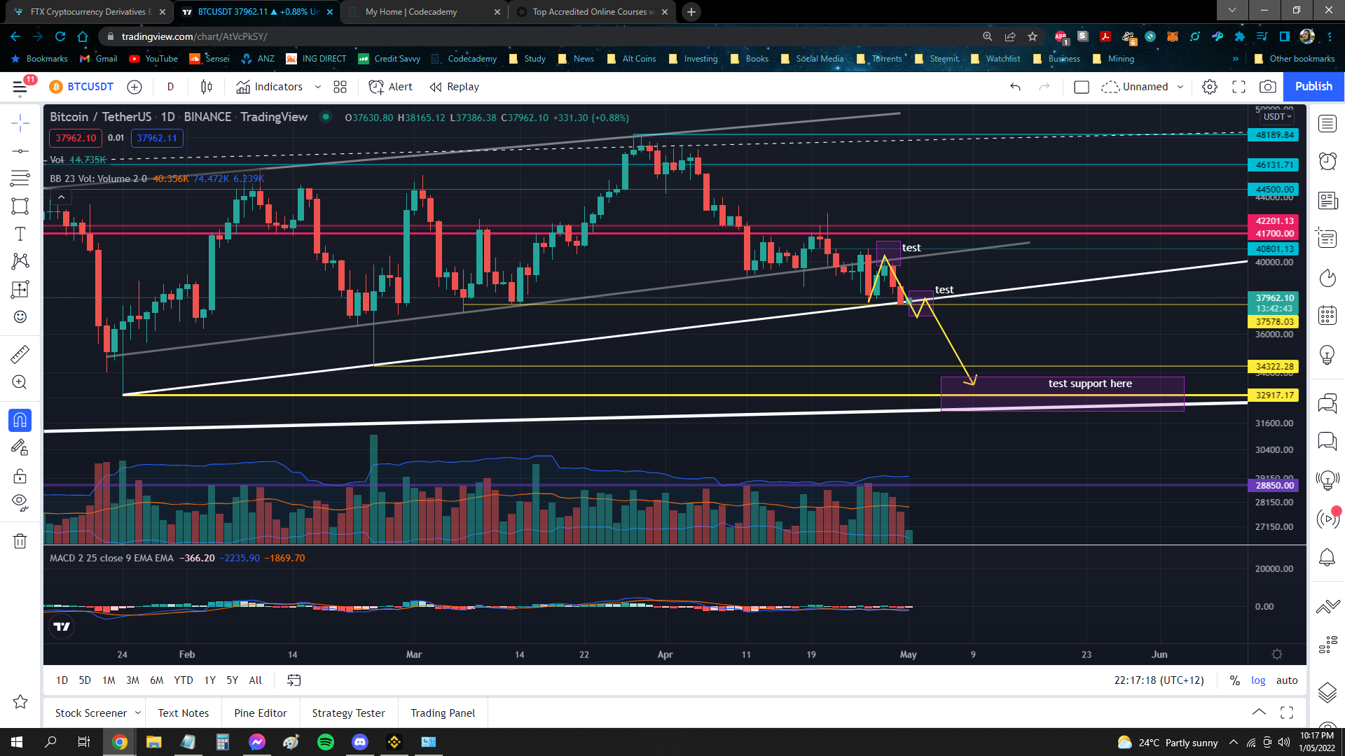Open Spotify from the Windows taskbar
The width and height of the screenshot is (1345, 756).
[x=326, y=742]
